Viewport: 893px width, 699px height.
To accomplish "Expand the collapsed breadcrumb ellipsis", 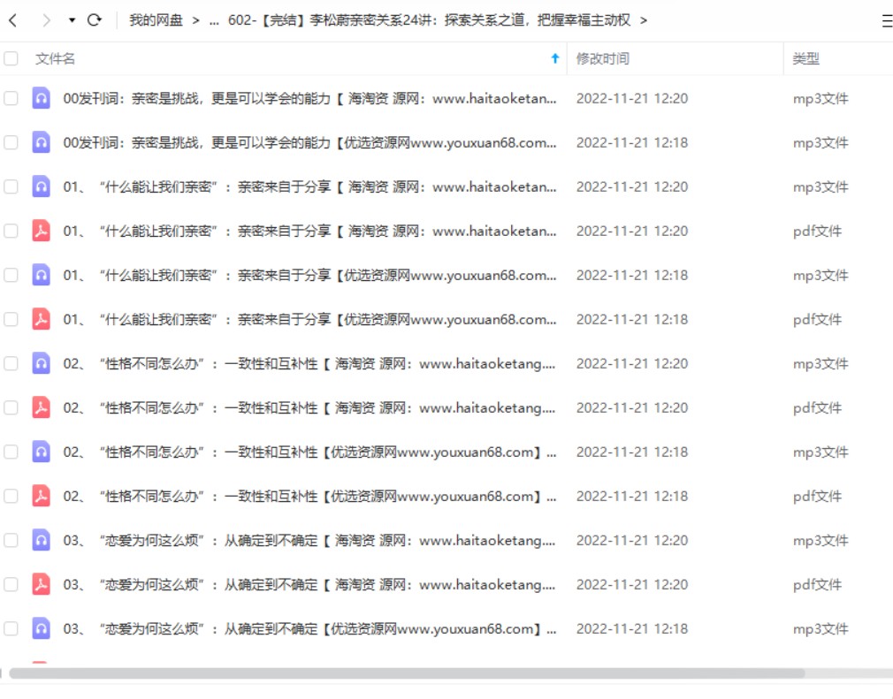I will click(x=214, y=21).
